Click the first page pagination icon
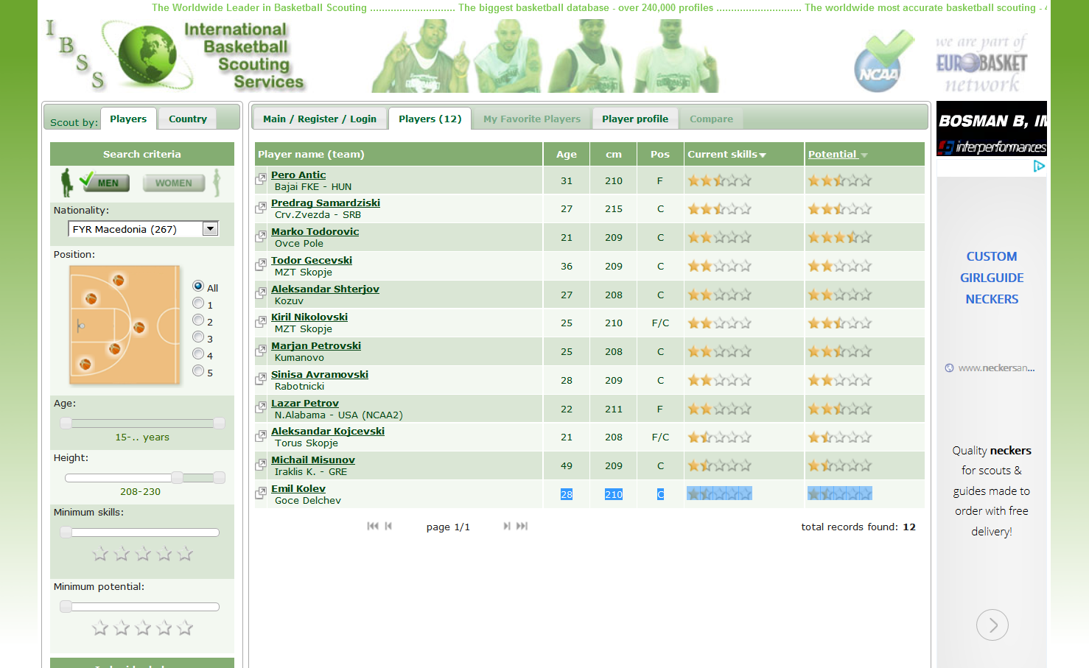The width and height of the screenshot is (1089, 668). click(x=372, y=526)
